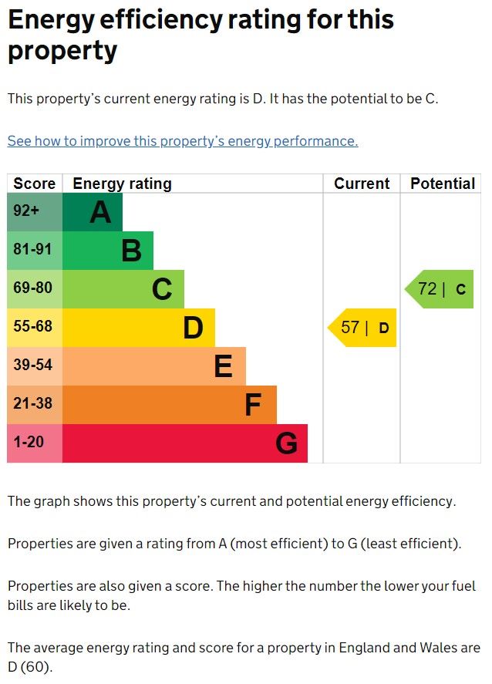492x684 pixels.
Task: Click the dark green A rating bar
Action: 92,212
